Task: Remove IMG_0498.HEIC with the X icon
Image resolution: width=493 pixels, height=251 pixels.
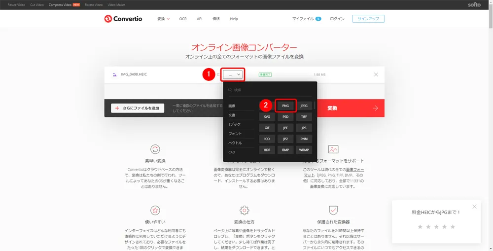Action: [376, 74]
